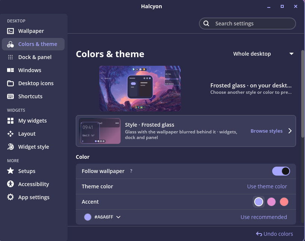The image size is (305, 241).
Task: Open Widget style sidebar label
Action: 34,147
